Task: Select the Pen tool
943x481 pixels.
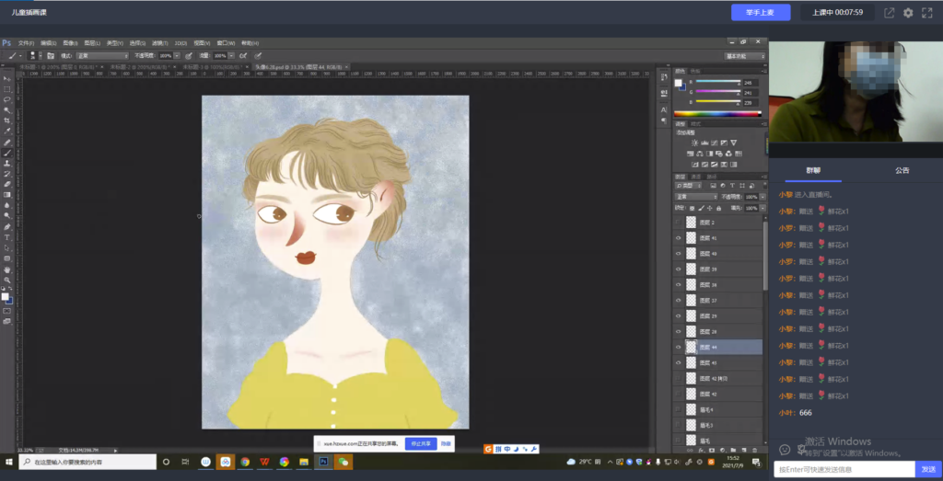Action: click(x=7, y=227)
